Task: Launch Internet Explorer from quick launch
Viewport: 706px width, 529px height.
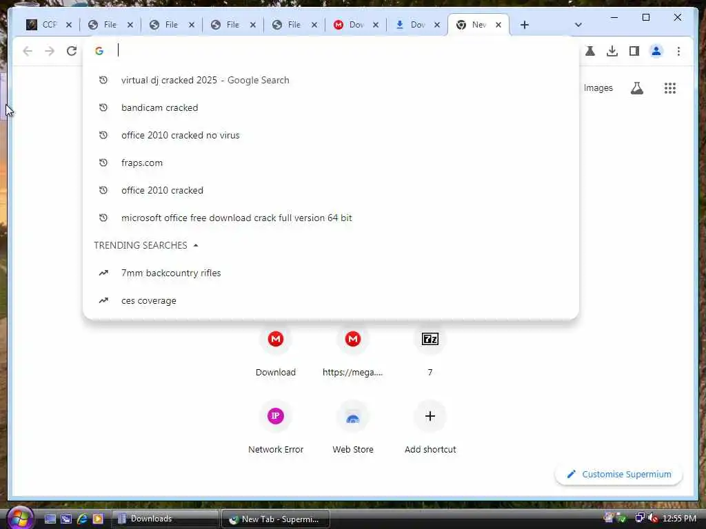Action: [x=82, y=519]
